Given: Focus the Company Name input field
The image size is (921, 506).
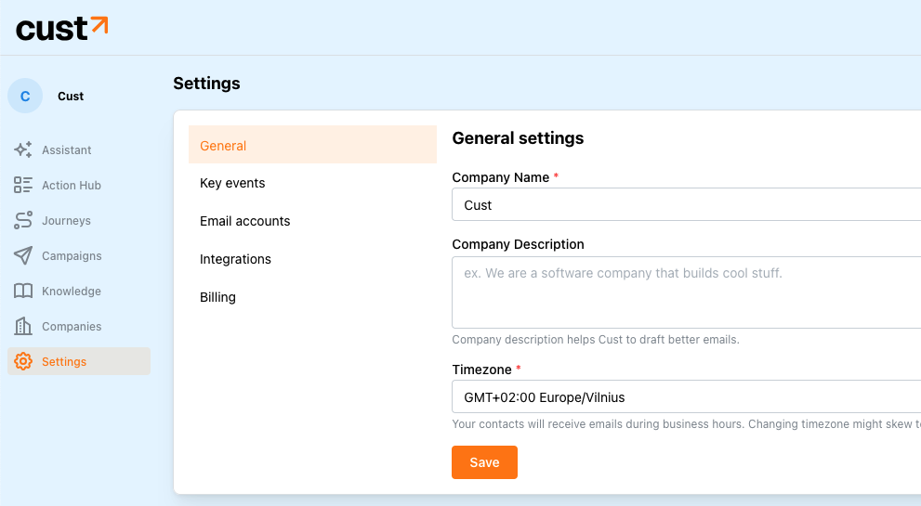Looking at the screenshot, I should coord(686,205).
